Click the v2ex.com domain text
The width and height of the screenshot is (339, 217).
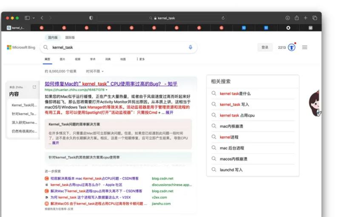160,197
